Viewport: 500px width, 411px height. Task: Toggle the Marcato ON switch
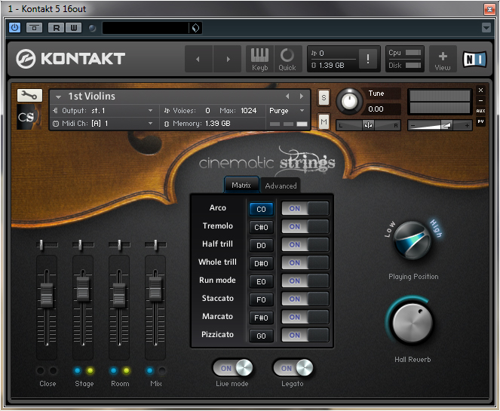tap(305, 317)
